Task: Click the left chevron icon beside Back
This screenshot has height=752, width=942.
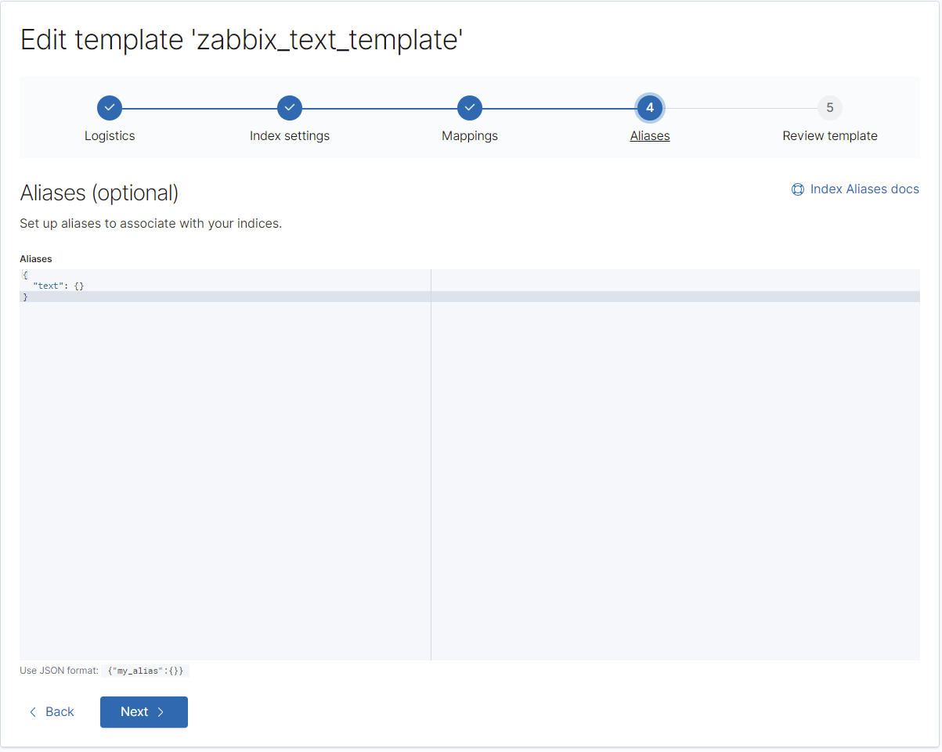Action: click(x=33, y=712)
